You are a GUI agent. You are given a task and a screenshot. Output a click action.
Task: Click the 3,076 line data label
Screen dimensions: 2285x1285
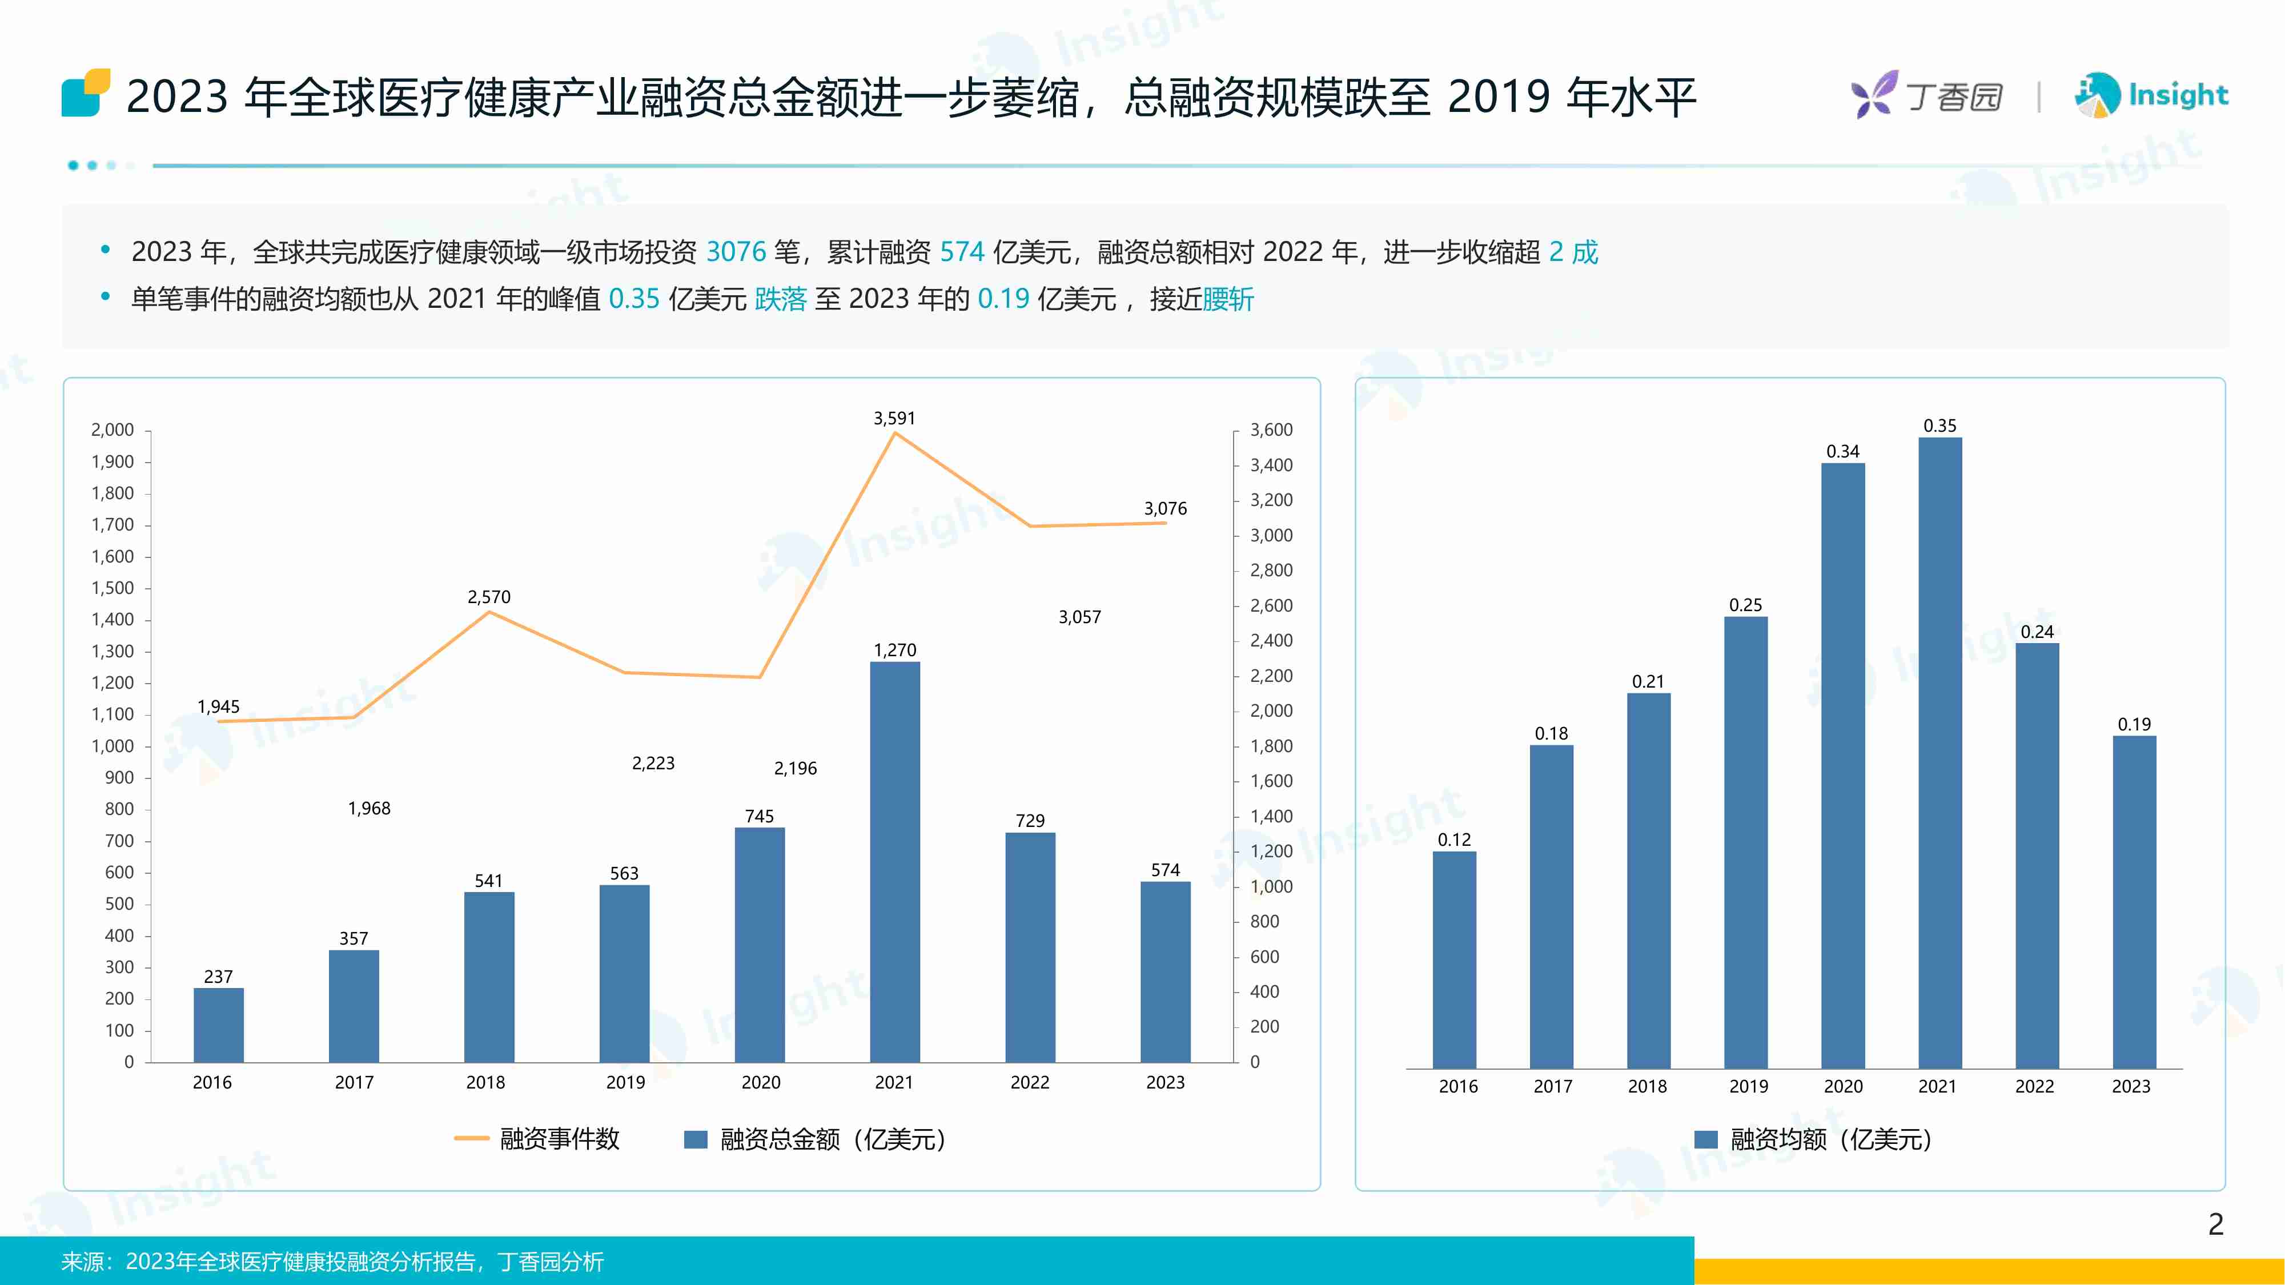[x=1164, y=508]
